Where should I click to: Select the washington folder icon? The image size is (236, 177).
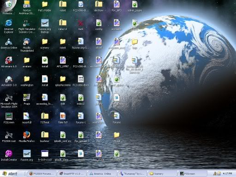coord(27,79)
